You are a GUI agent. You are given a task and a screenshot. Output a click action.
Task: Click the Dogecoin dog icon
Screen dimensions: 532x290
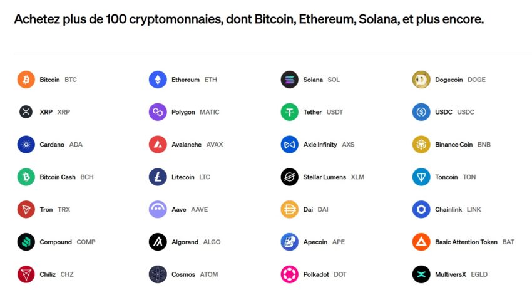[421, 80]
